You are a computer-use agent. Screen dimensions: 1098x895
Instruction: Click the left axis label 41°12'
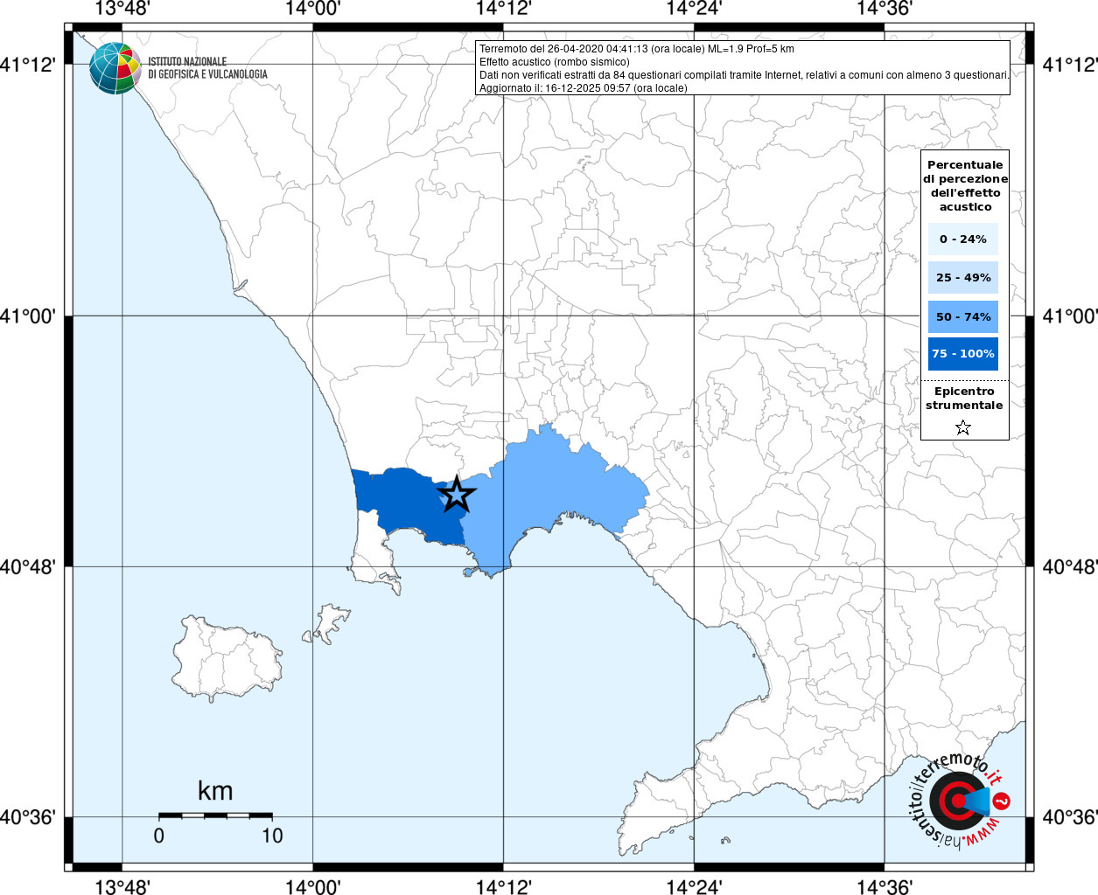click(28, 65)
